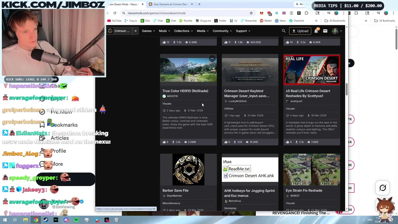Expand the Support menu
398x224 pixels.
point(243,31)
